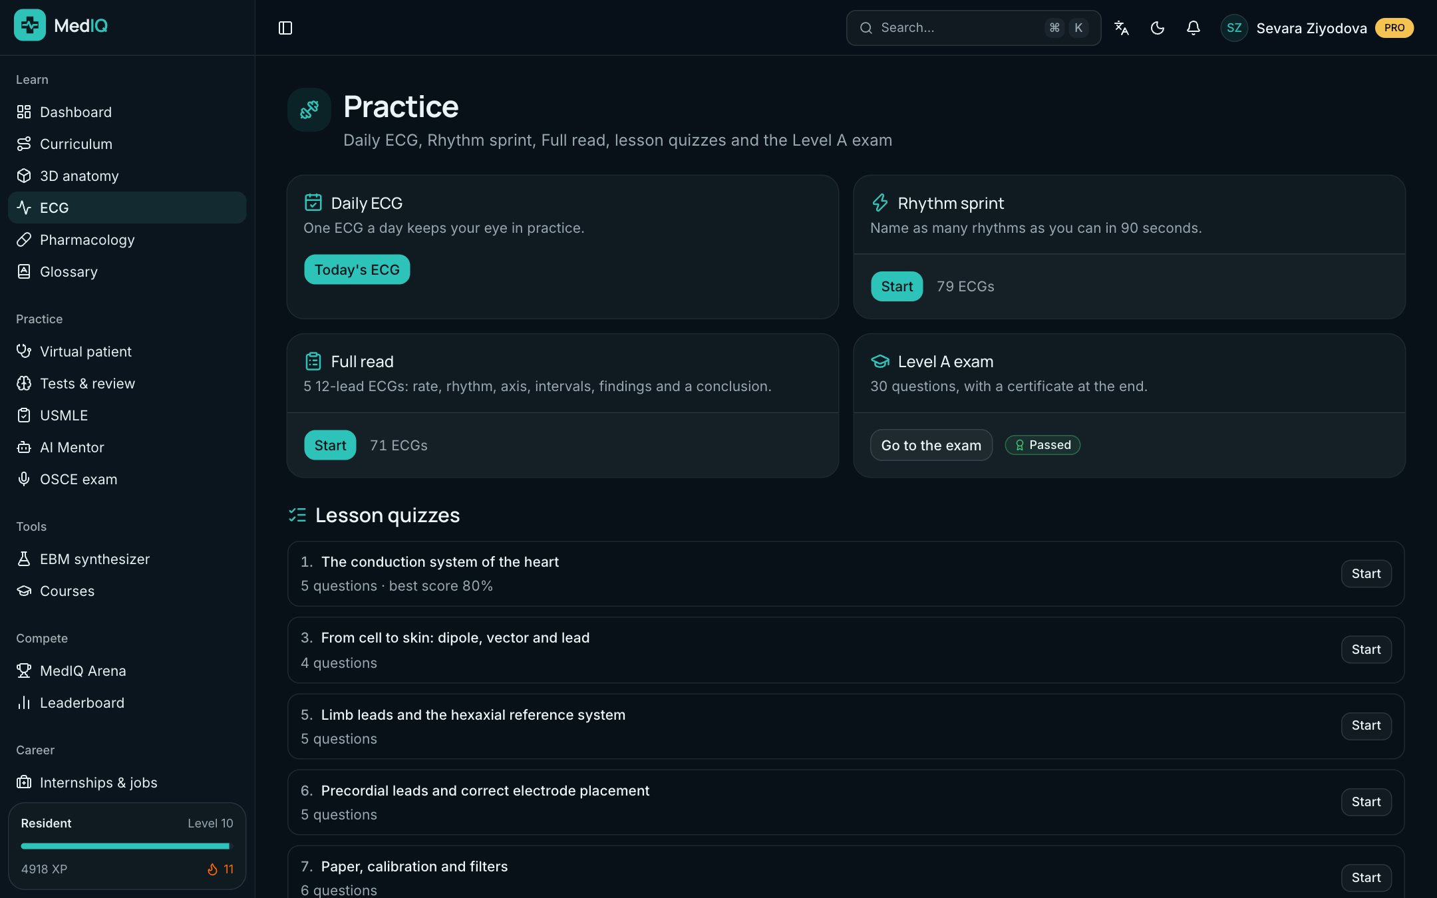The width and height of the screenshot is (1437, 898).
Task: Start the Precordial leads quiz
Action: pyautogui.click(x=1366, y=802)
